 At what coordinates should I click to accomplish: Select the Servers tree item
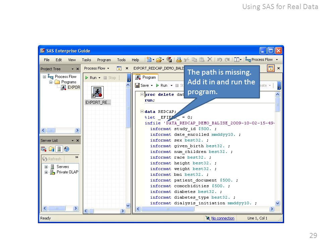[x=63, y=167]
